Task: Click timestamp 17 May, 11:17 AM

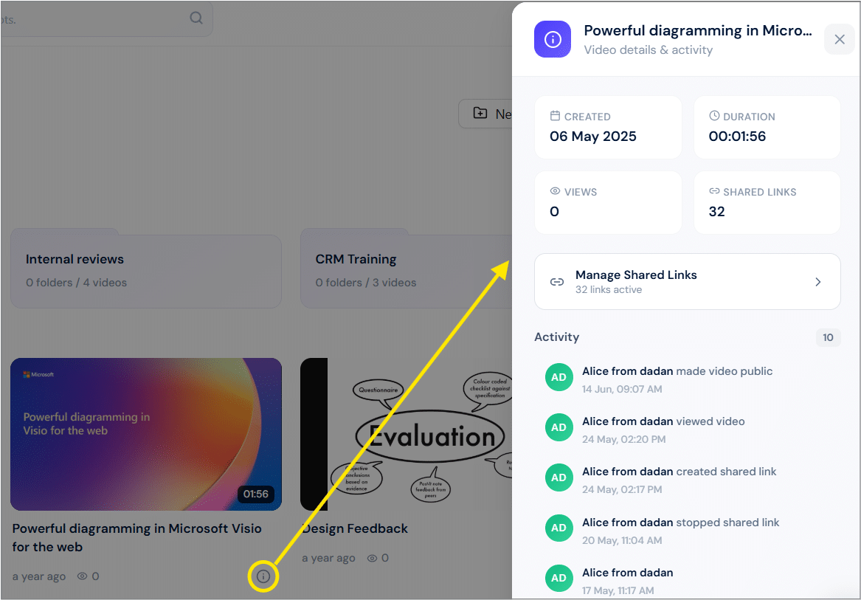Action: 618,590
